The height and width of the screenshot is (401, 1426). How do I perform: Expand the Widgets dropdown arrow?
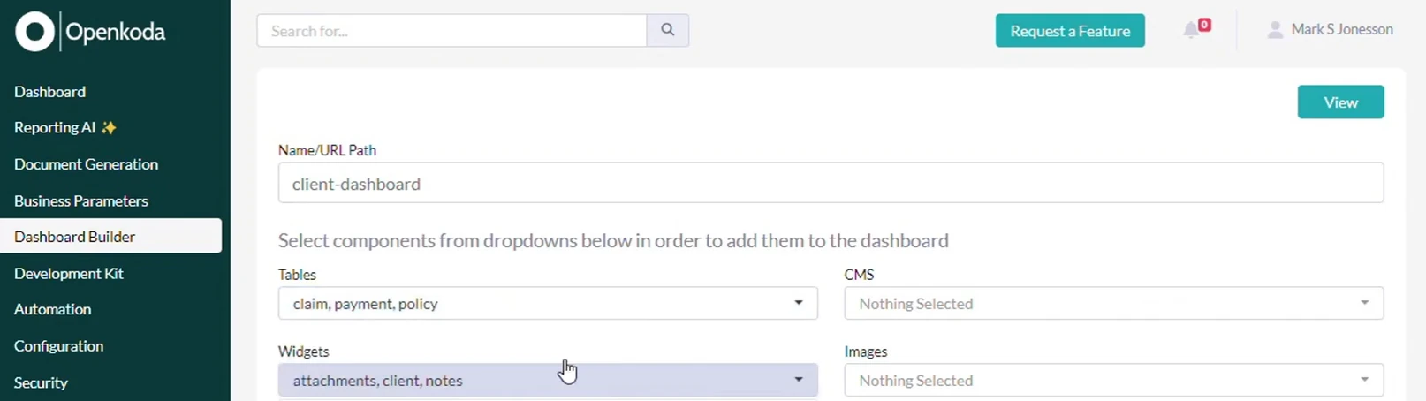click(798, 380)
